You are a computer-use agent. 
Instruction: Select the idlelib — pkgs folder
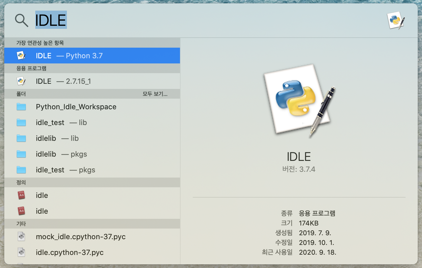tap(92, 154)
